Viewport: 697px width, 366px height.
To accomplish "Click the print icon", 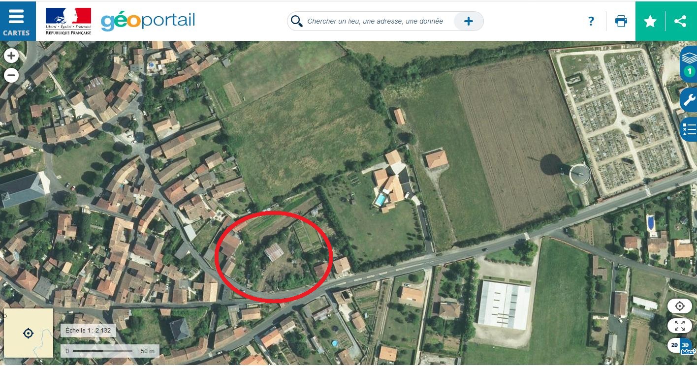I will [x=621, y=21].
